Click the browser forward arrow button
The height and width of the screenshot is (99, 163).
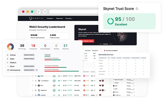(45, 11)
